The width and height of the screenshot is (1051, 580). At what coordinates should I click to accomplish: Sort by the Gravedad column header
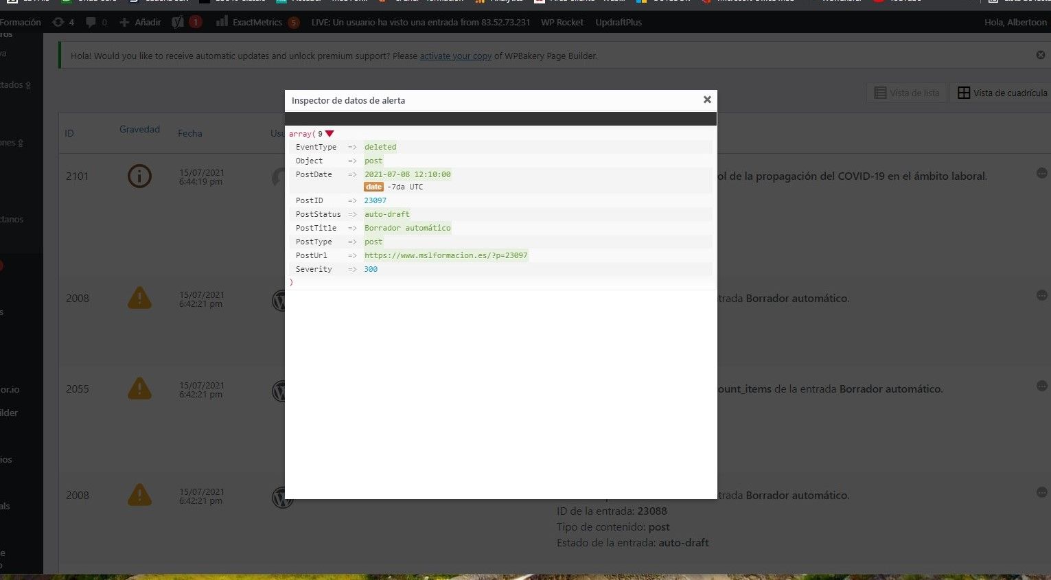pyautogui.click(x=139, y=129)
